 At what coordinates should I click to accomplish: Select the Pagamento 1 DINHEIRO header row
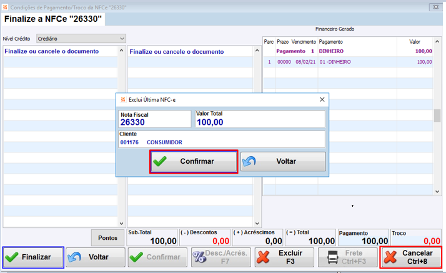348,51
